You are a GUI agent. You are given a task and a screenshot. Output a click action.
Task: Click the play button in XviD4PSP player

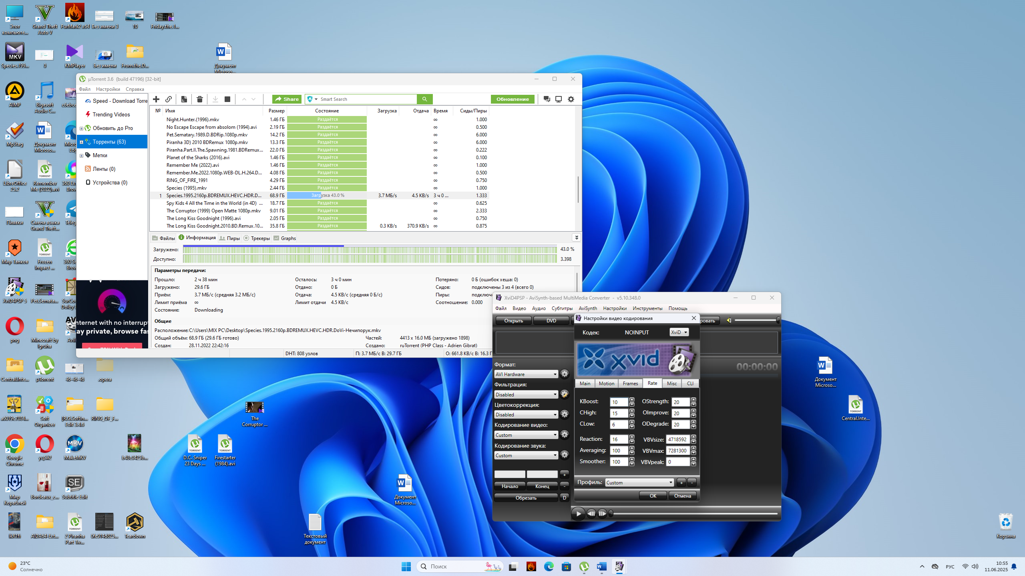pos(578,514)
